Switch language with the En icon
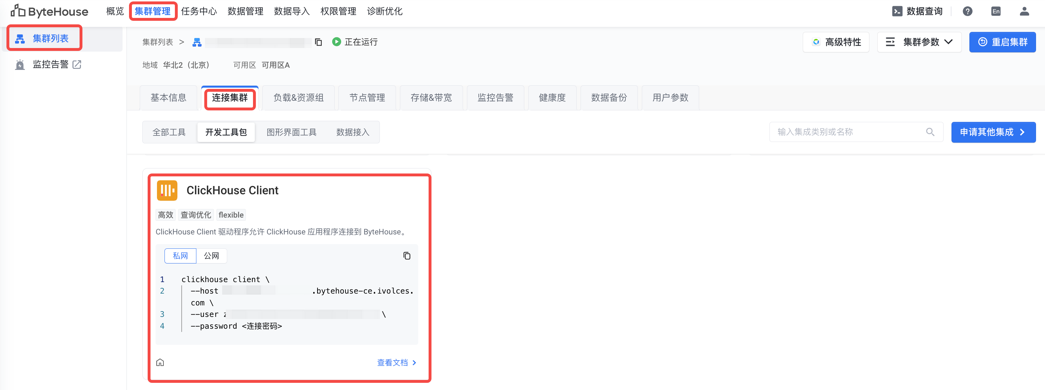Image resolution: width=1045 pixels, height=390 pixels. pos(996,11)
